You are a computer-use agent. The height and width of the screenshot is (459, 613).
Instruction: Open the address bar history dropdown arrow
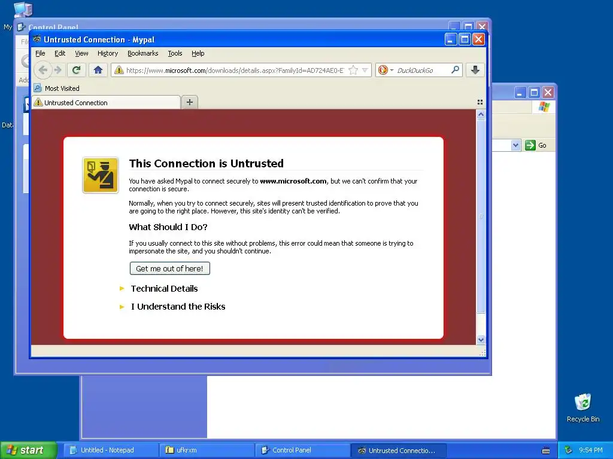365,71
